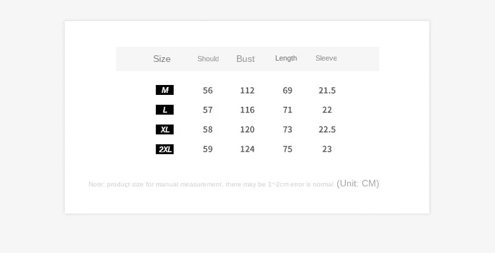Click the Sleeve column header
This screenshot has height=253, width=495.
tap(326, 58)
